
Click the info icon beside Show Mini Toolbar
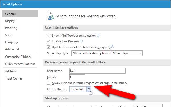click(x=98, y=35)
